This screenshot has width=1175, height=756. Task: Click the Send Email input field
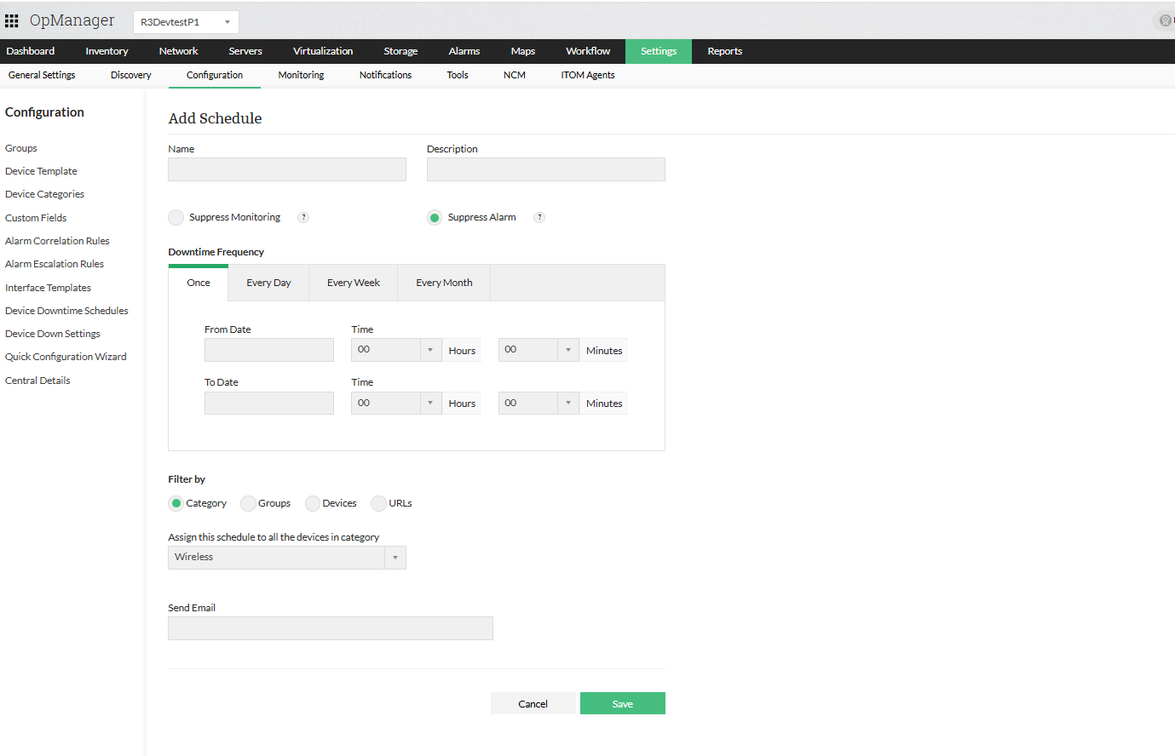point(330,627)
